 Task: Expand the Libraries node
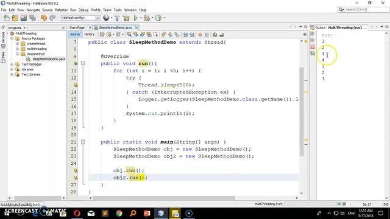[12, 69]
